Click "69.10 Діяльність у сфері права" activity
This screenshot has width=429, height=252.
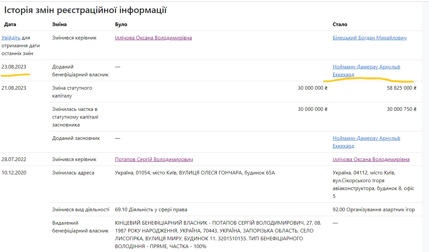pos(151,210)
